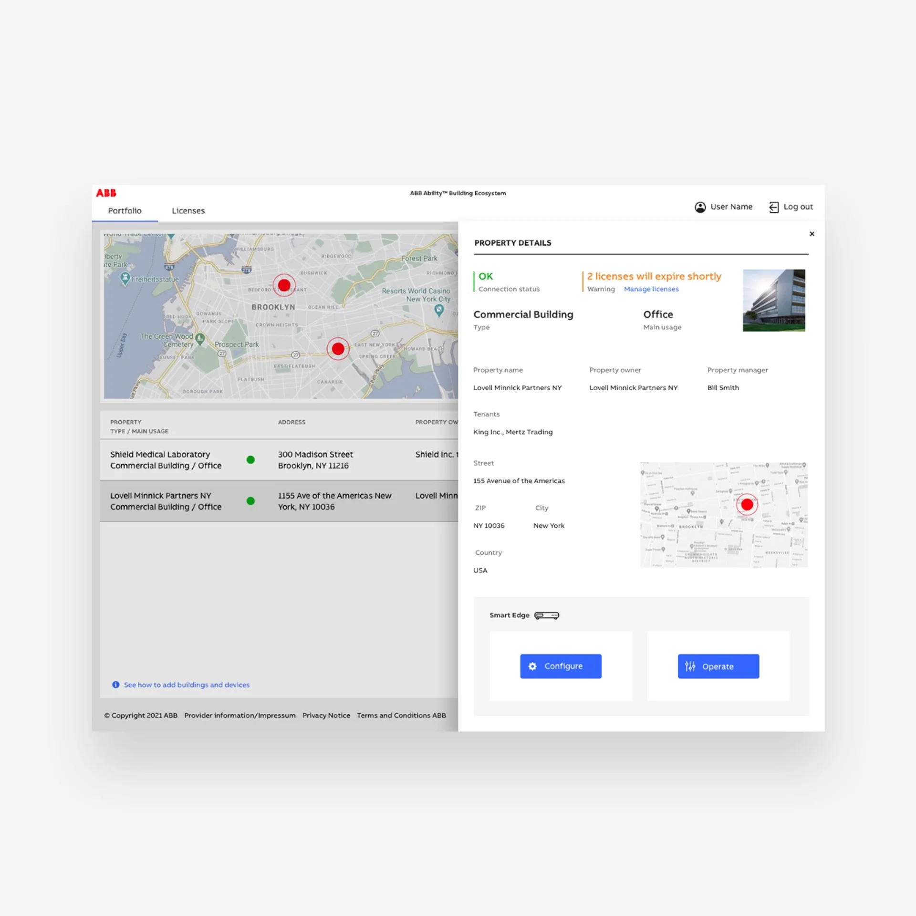Click the Log out icon
Image resolution: width=916 pixels, height=916 pixels.
click(774, 207)
